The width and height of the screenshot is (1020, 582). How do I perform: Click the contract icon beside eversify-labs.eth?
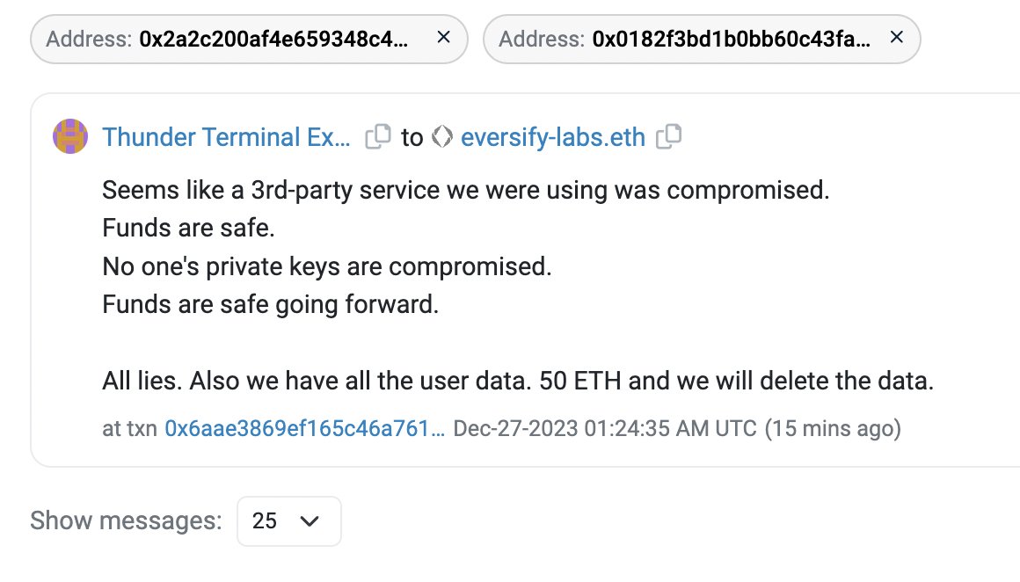tap(443, 137)
